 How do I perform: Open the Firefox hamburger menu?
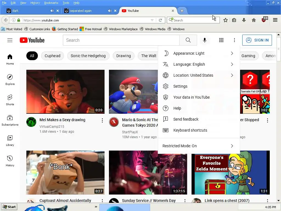[275, 20]
